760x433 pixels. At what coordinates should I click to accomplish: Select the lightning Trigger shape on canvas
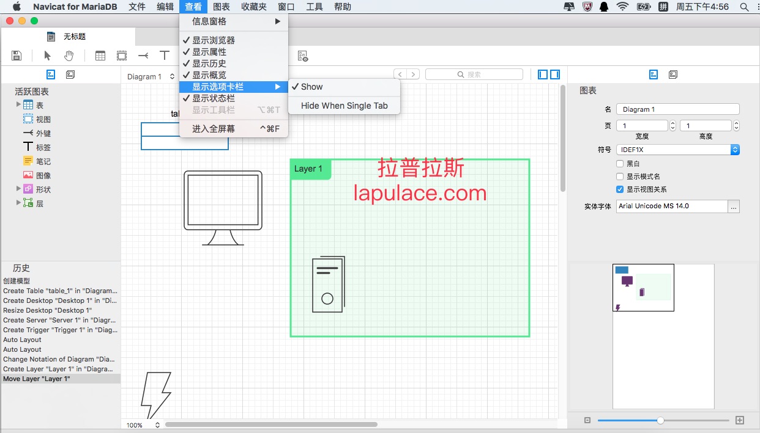click(x=155, y=395)
